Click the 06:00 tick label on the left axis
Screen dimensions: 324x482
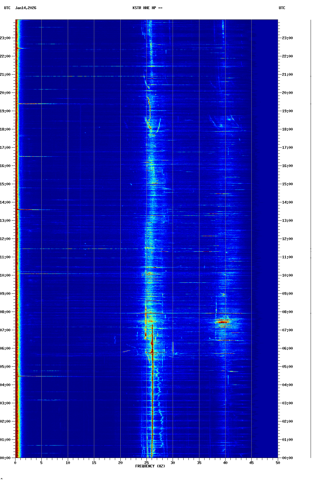[5, 348]
